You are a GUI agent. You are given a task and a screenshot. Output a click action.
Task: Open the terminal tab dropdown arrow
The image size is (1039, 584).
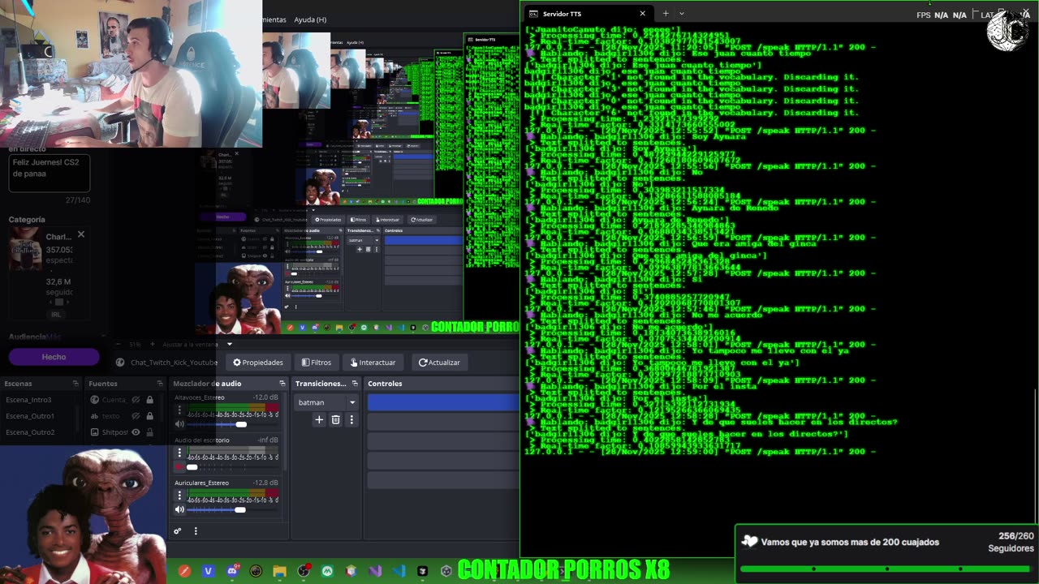[x=681, y=13]
